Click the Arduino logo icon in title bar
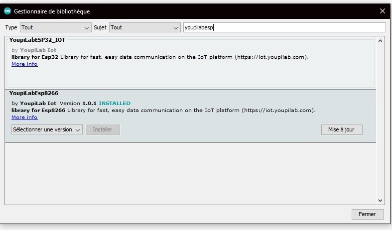The image size is (392, 230). [x=7, y=11]
